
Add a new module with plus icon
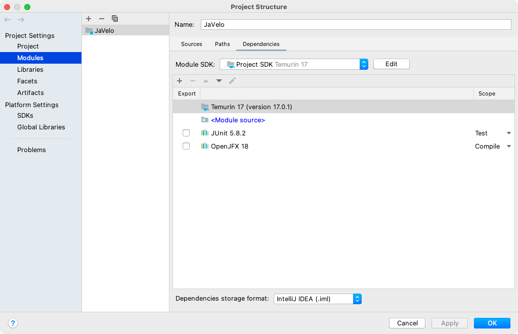point(89,19)
